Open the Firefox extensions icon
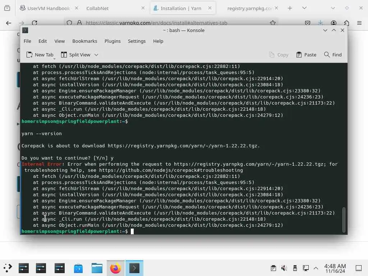The height and width of the screenshot is (276, 368). point(346,23)
